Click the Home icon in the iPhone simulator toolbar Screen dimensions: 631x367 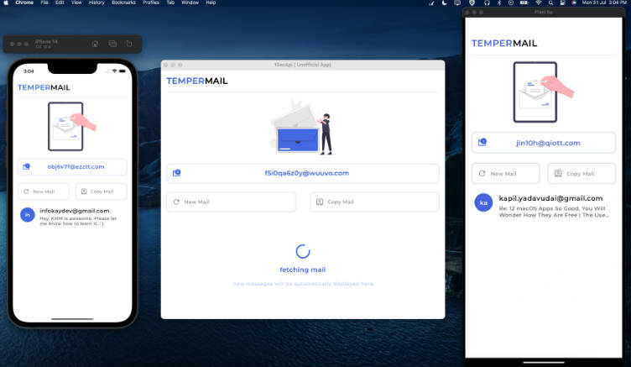pyautogui.click(x=95, y=44)
